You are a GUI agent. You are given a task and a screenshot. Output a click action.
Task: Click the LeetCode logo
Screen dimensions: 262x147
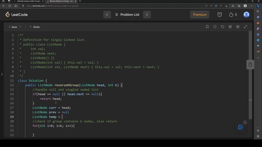click(16, 15)
